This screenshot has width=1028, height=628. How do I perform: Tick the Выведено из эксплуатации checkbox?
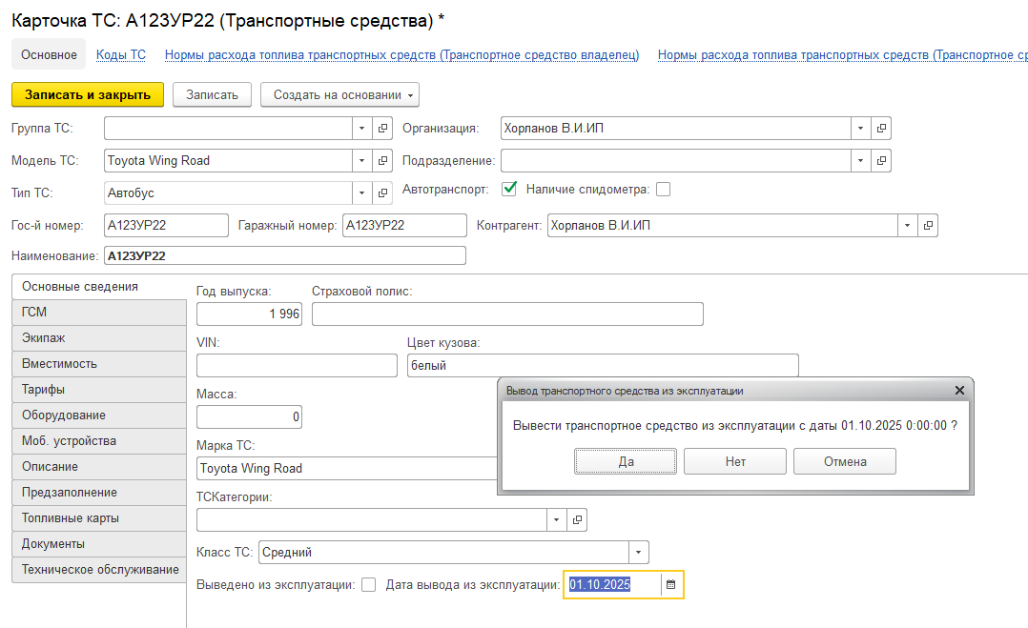coord(369,585)
